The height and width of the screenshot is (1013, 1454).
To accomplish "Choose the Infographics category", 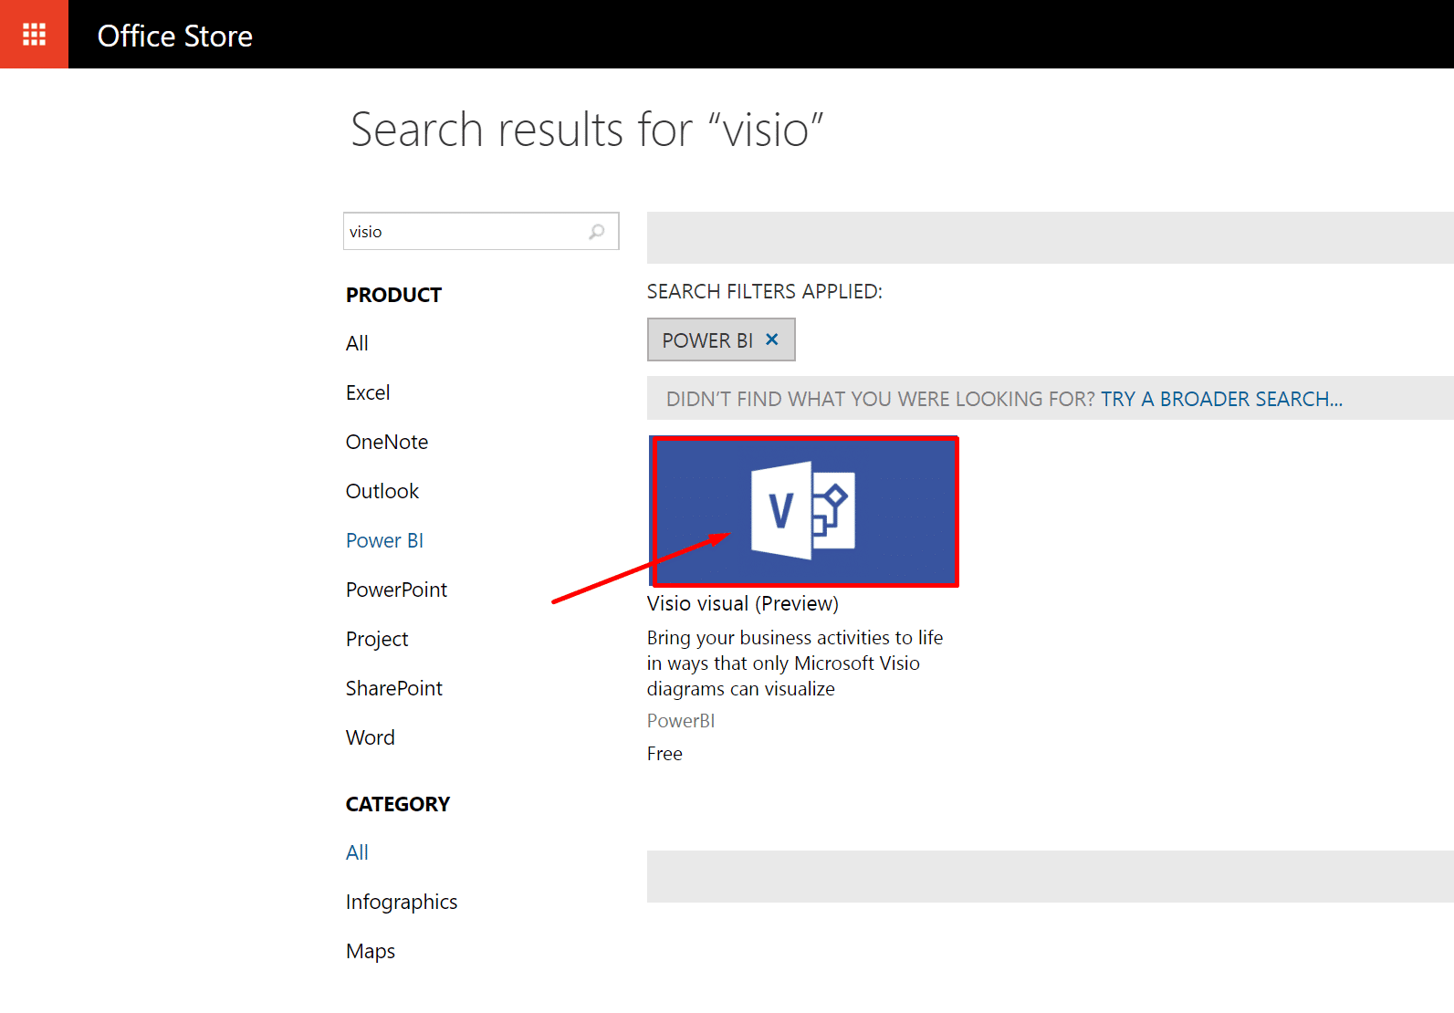I will click(402, 902).
